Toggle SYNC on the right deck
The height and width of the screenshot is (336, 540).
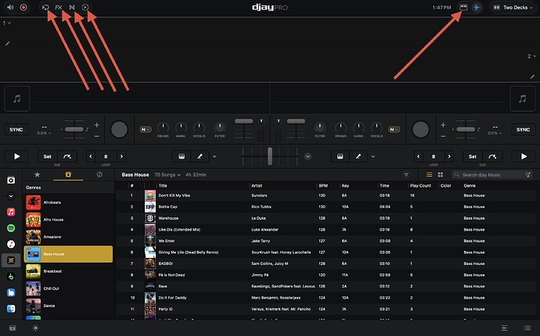(523, 130)
